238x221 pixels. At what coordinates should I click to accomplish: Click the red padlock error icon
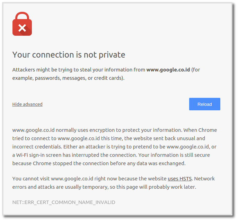[x=22, y=24]
